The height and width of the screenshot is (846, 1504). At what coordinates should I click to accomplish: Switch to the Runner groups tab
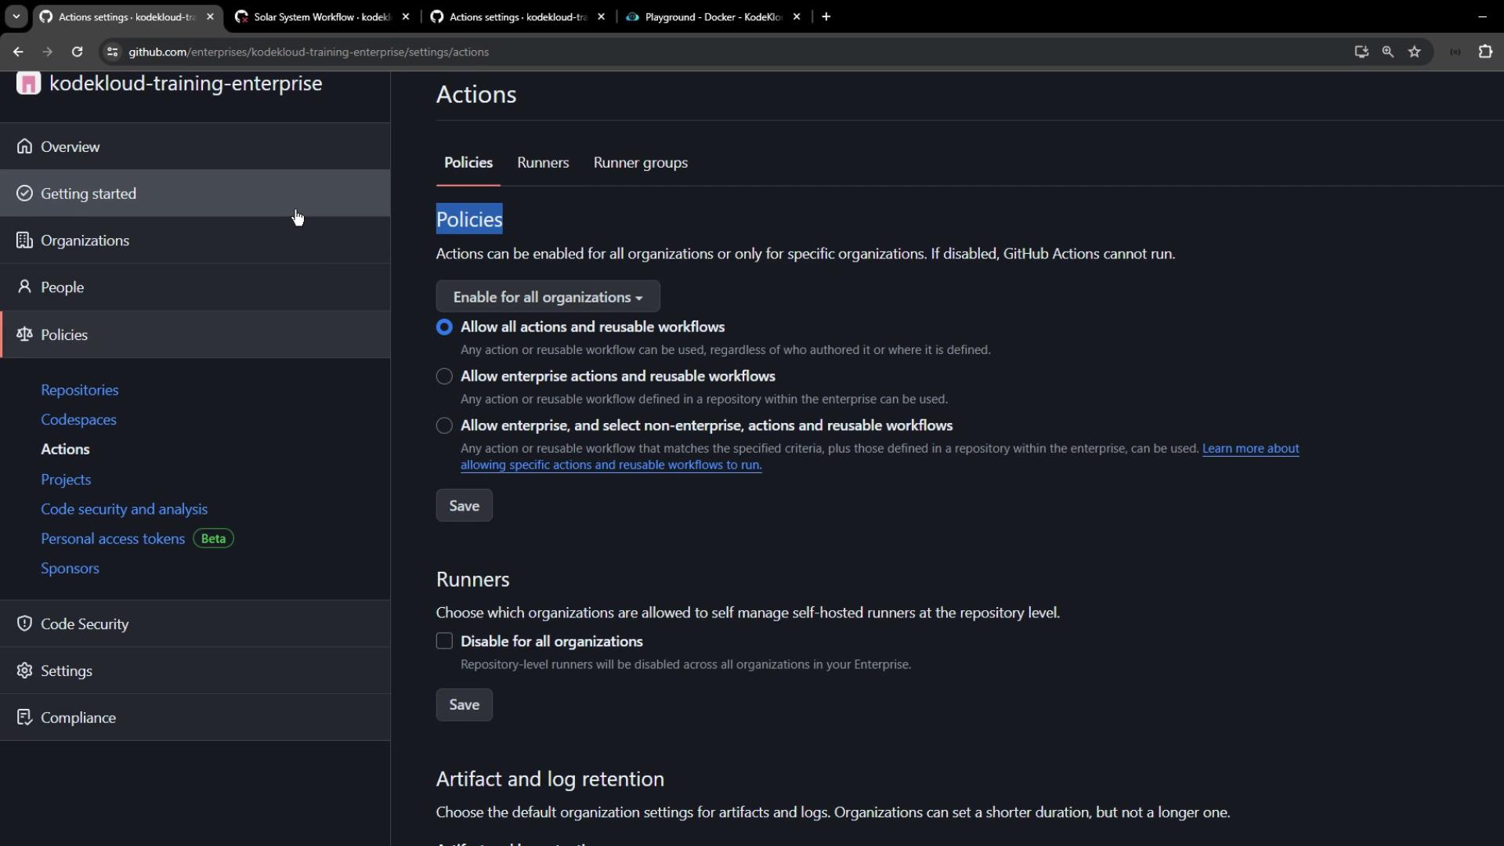click(640, 163)
